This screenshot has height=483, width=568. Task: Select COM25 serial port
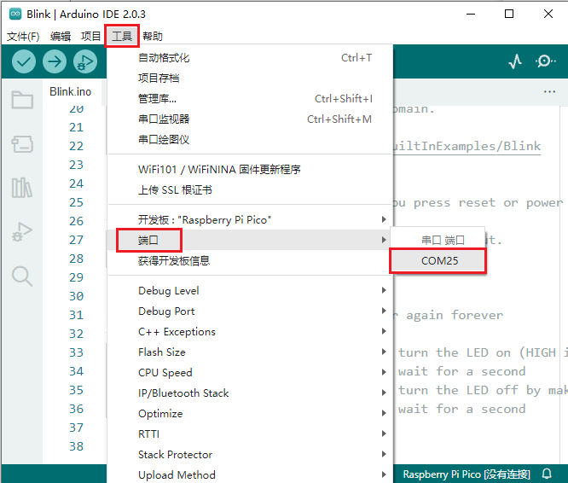point(438,261)
